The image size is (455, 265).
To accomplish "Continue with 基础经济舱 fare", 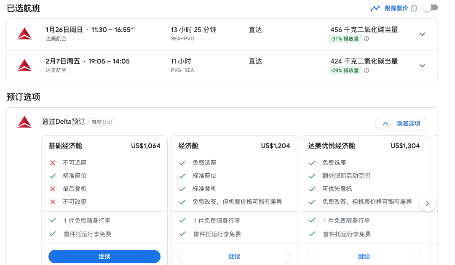I will (104, 256).
